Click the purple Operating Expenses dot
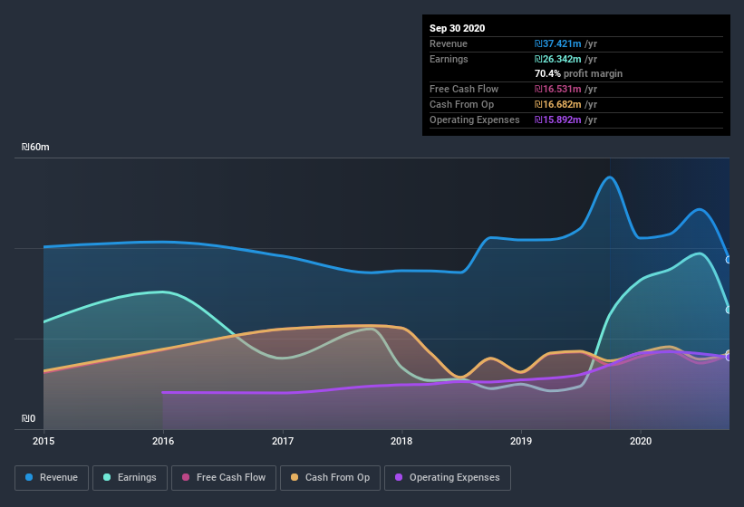Screen dimensions: 744x507 (399, 477)
